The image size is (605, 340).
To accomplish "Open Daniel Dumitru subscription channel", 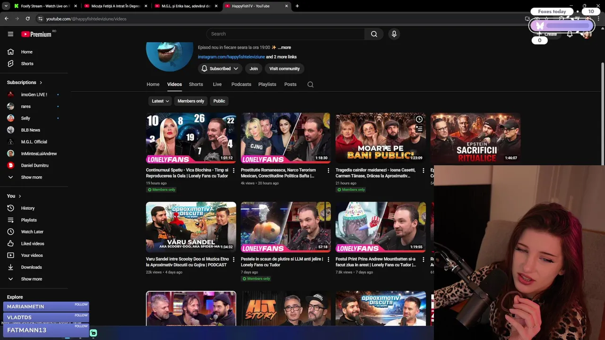I will pos(34,166).
